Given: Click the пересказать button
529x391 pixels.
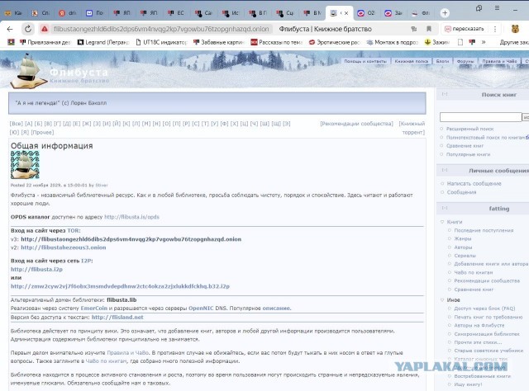Looking at the screenshot, I should 465,29.
